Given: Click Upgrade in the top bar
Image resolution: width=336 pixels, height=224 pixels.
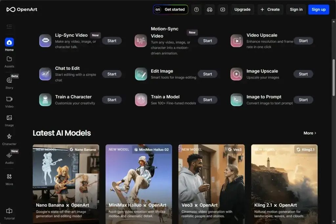Looking at the screenshot, I should [x=242, y=10].
